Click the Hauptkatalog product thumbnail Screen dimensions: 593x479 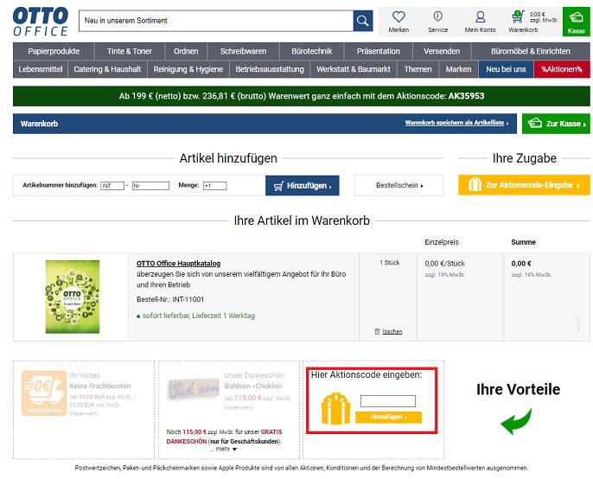pos(73,297)
